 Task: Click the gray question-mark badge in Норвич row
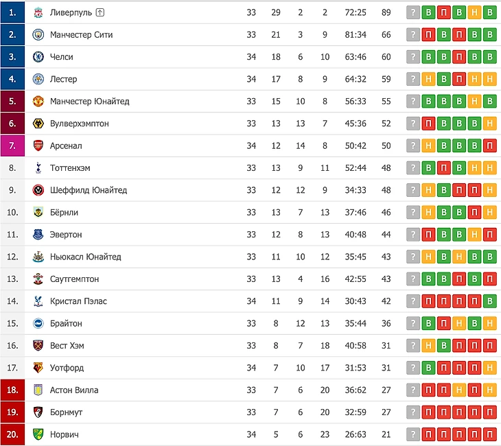click(x=412, y=434)
